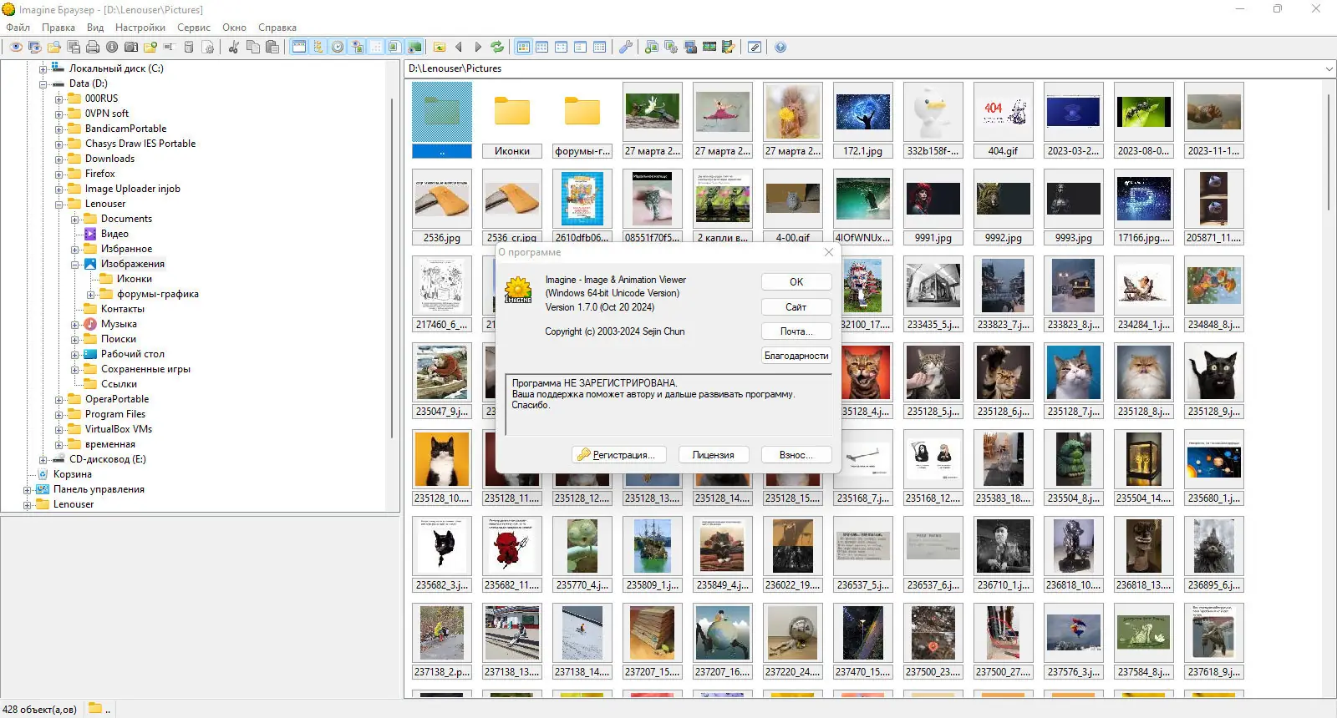Open the Сервис menu
Viewport: 1337px width, 718px height.
[194, 28]
